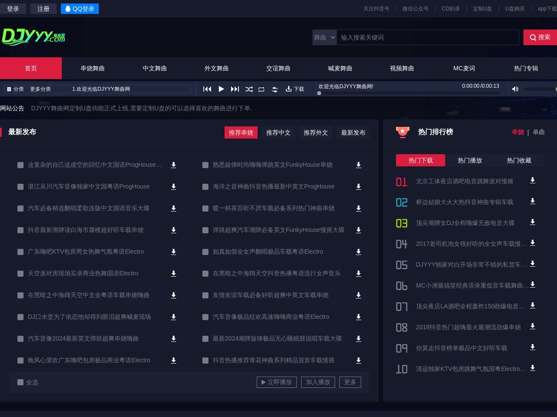Download current track from the player bar
Screen dimensions: 557x417
point(295,89)
